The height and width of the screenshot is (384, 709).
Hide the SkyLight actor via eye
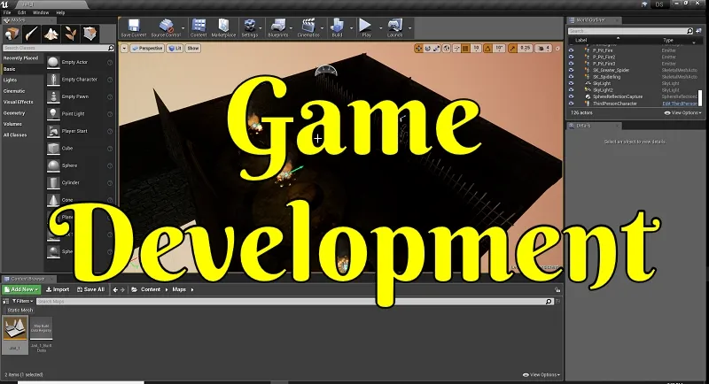coord(571,83)
